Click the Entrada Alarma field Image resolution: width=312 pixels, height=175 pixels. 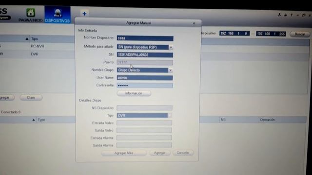(144, 138)
